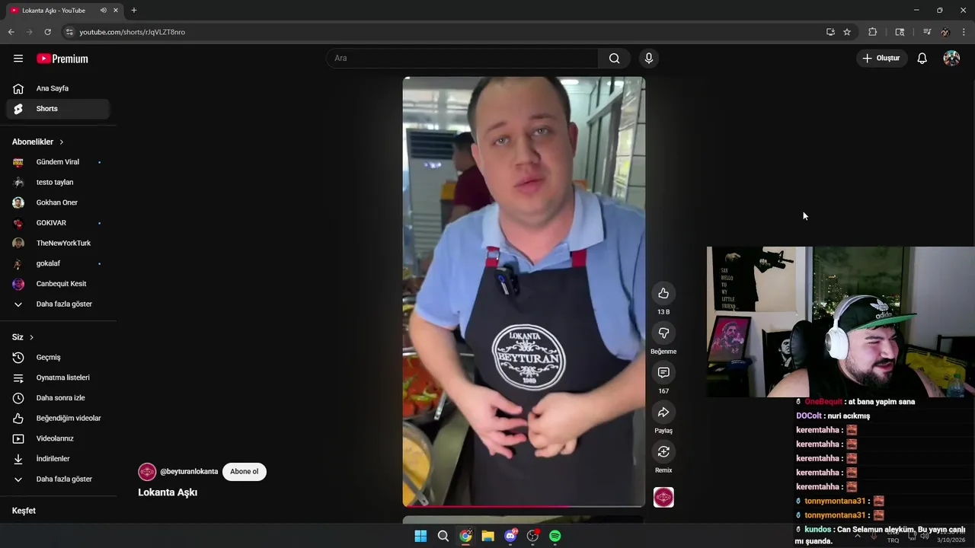Open Chrome media controls icon
This screenshot has width=975, height=548.
927,32
